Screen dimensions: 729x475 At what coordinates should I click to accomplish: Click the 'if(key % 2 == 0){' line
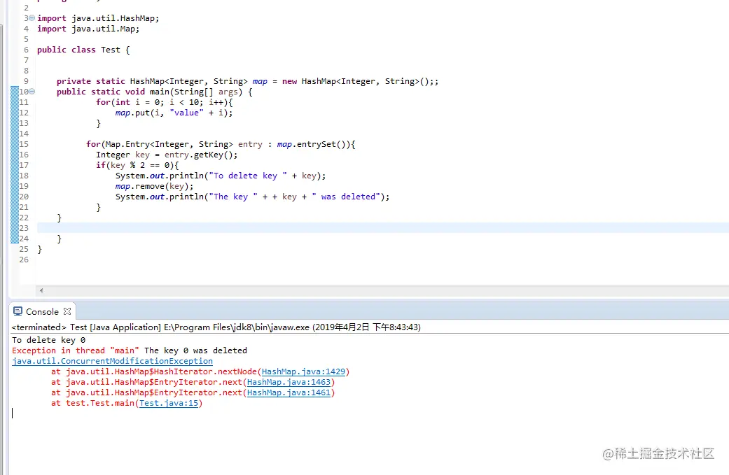(138, 165)
